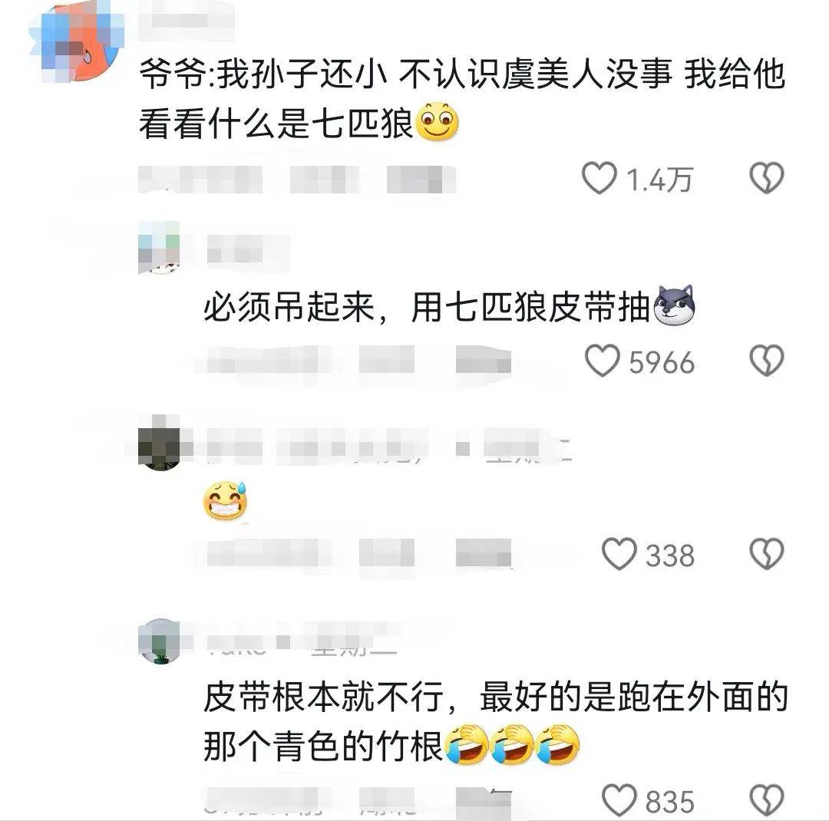Dislike the 皮带抽 reply
The width and height of the screenshot is (829, 821).
(767, 361)
